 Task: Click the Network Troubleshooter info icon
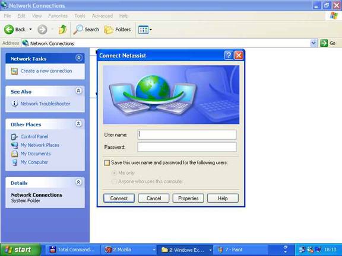(x=15, y=104)
